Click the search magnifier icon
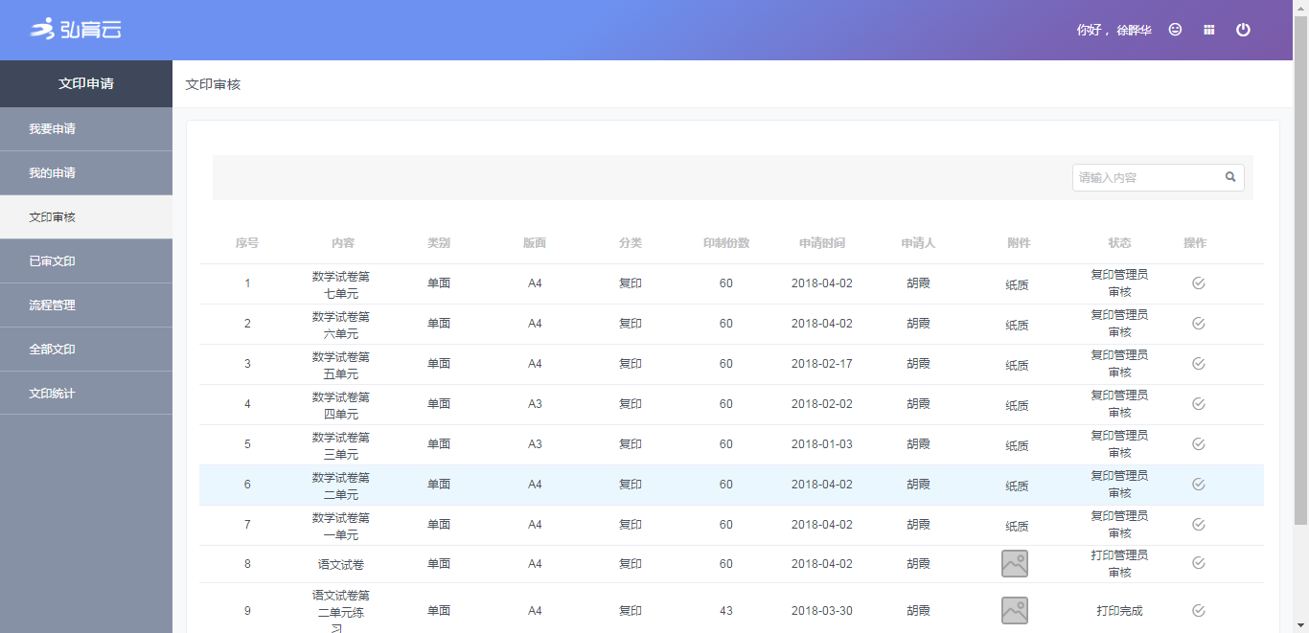The height and width of the screenshot is (633, 1309). (x=1230, y=177)
